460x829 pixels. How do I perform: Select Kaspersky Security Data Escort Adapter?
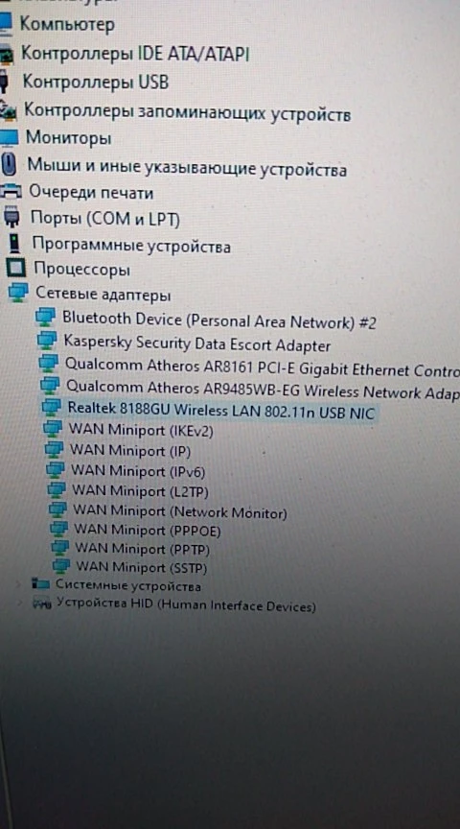coord(197,343)
